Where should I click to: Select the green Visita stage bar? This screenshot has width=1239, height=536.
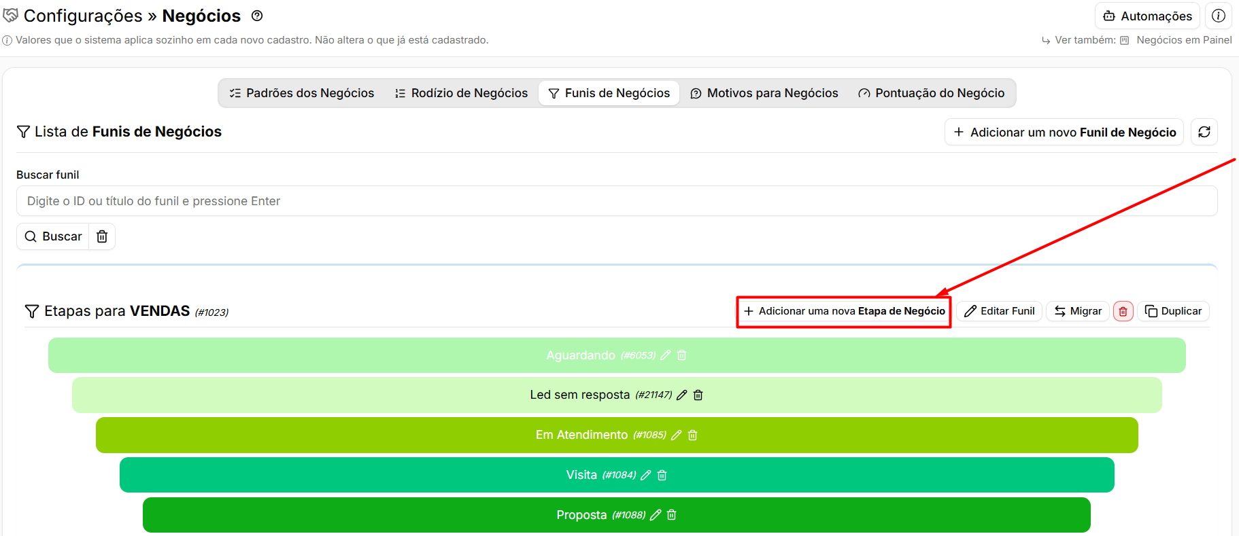pos(617,475)
